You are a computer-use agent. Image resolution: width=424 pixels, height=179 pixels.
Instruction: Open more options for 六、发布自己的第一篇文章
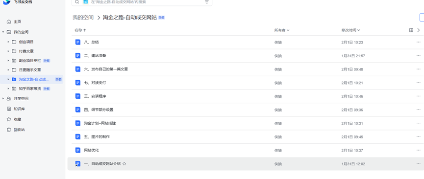[418, 69]
